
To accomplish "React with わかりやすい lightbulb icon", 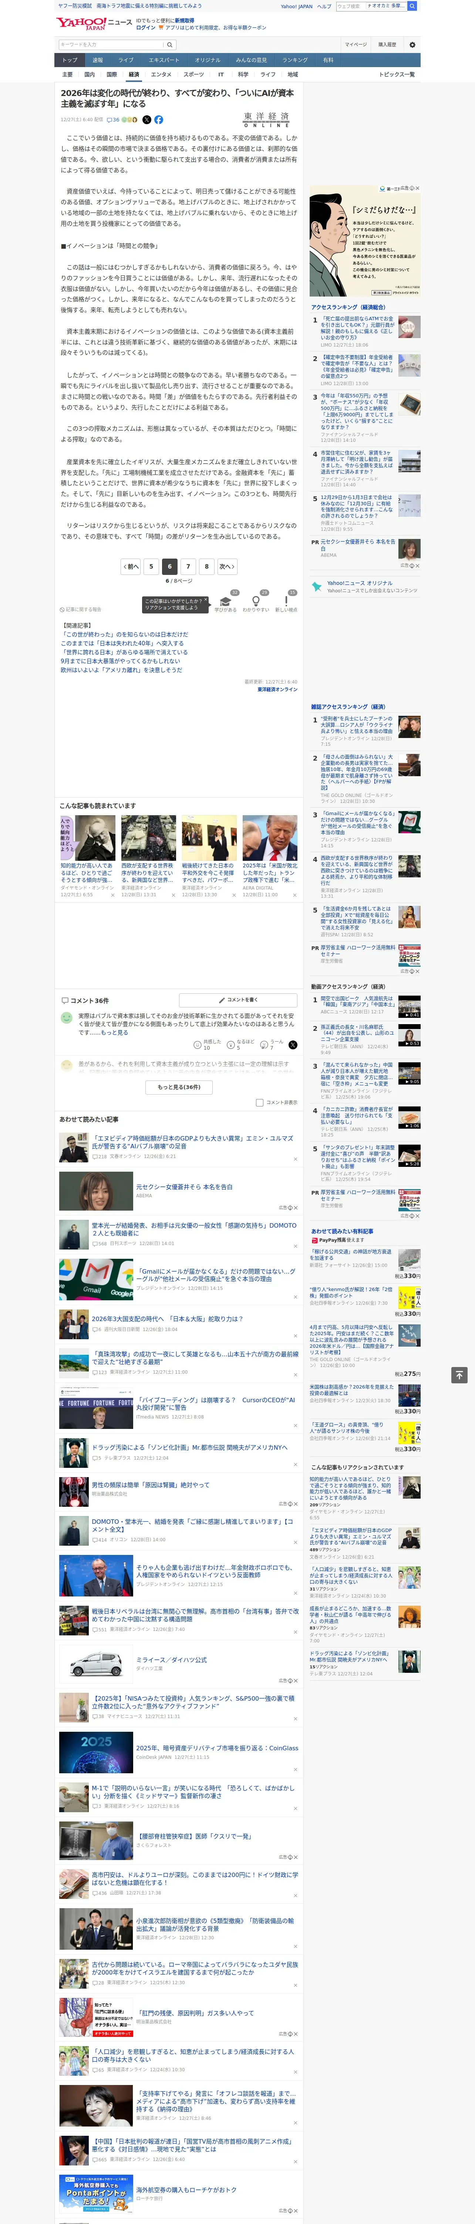I will tap(256, 601).
